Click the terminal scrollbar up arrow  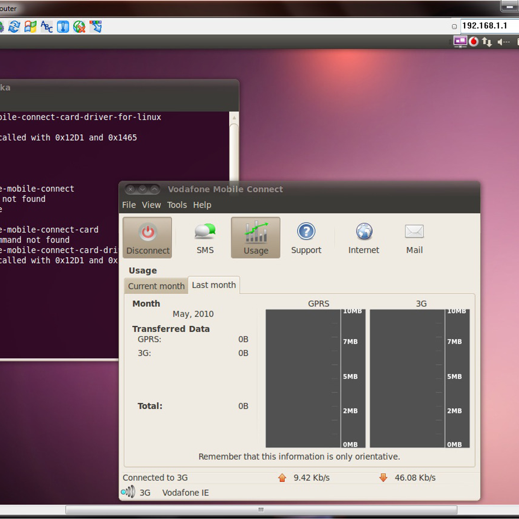[x=234, y=117]
